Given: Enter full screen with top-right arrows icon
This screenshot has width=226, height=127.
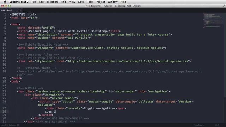Looking at the screenshot, I should (x=224, y=6).
